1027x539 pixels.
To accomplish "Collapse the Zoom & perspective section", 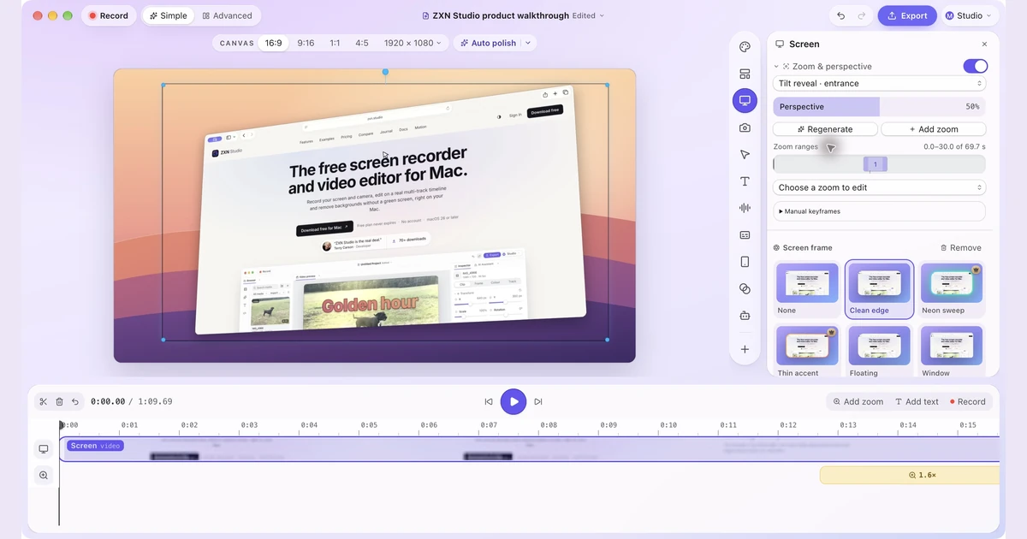I will [x=776, y=66].
